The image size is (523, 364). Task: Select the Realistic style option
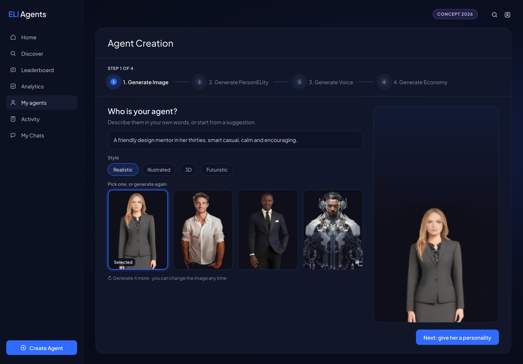(x=123, y=169)
